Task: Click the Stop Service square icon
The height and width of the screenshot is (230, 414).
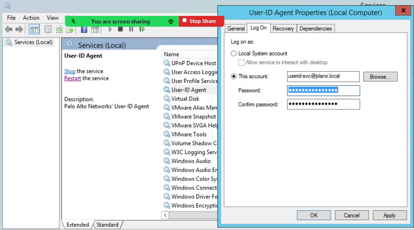Action: 120,29
